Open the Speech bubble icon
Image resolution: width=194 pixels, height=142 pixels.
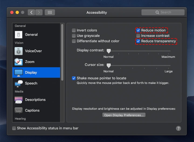pyautogui.click(x=19, y=83)
